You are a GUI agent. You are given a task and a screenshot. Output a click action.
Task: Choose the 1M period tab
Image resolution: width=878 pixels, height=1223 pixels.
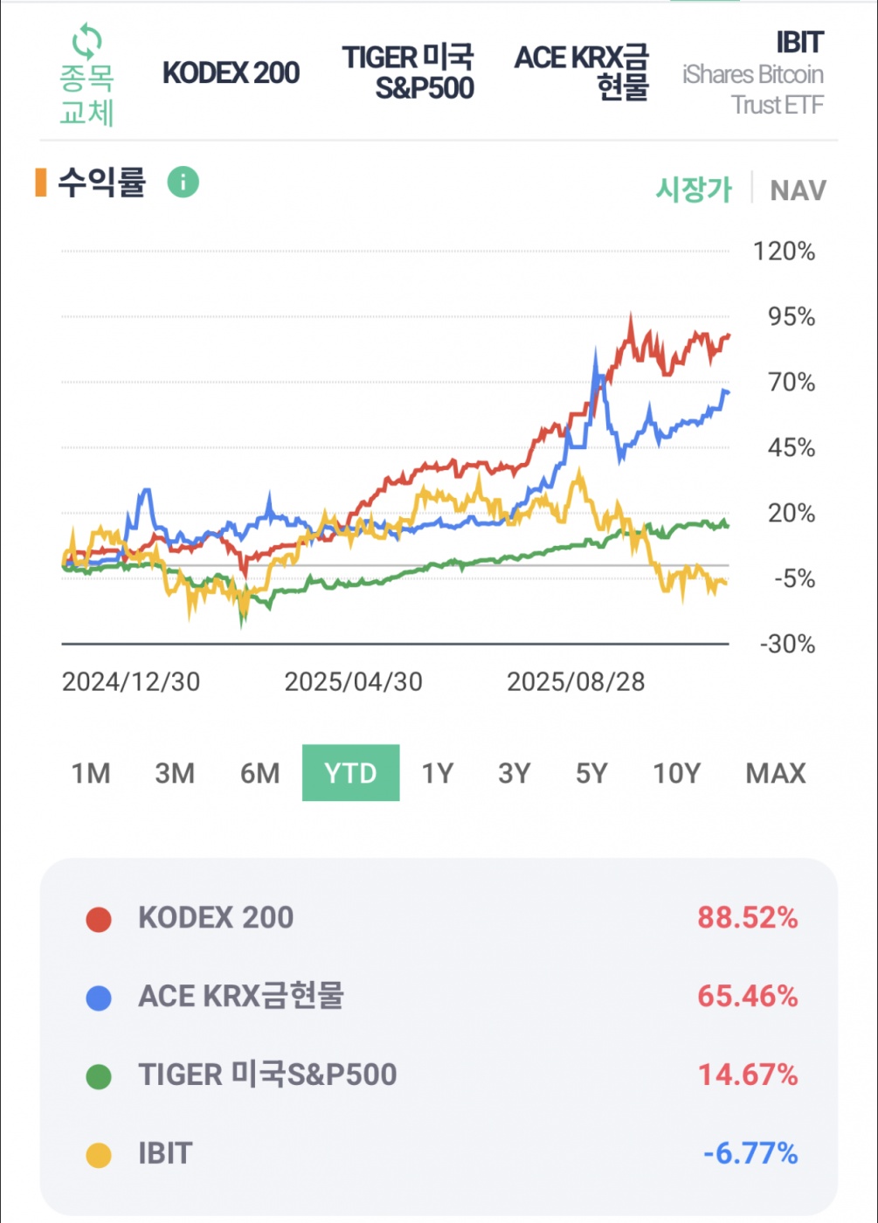tap(91, 773)
